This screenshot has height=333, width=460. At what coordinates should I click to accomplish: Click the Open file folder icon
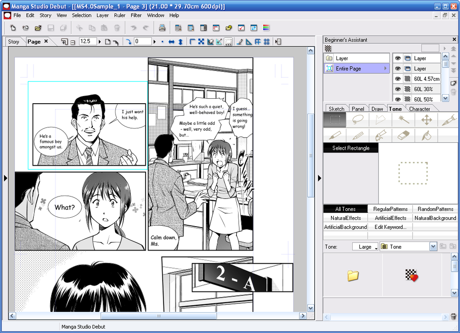[38, 28]
